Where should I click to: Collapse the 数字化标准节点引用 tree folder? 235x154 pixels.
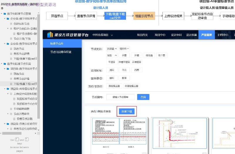coord(2,64)
